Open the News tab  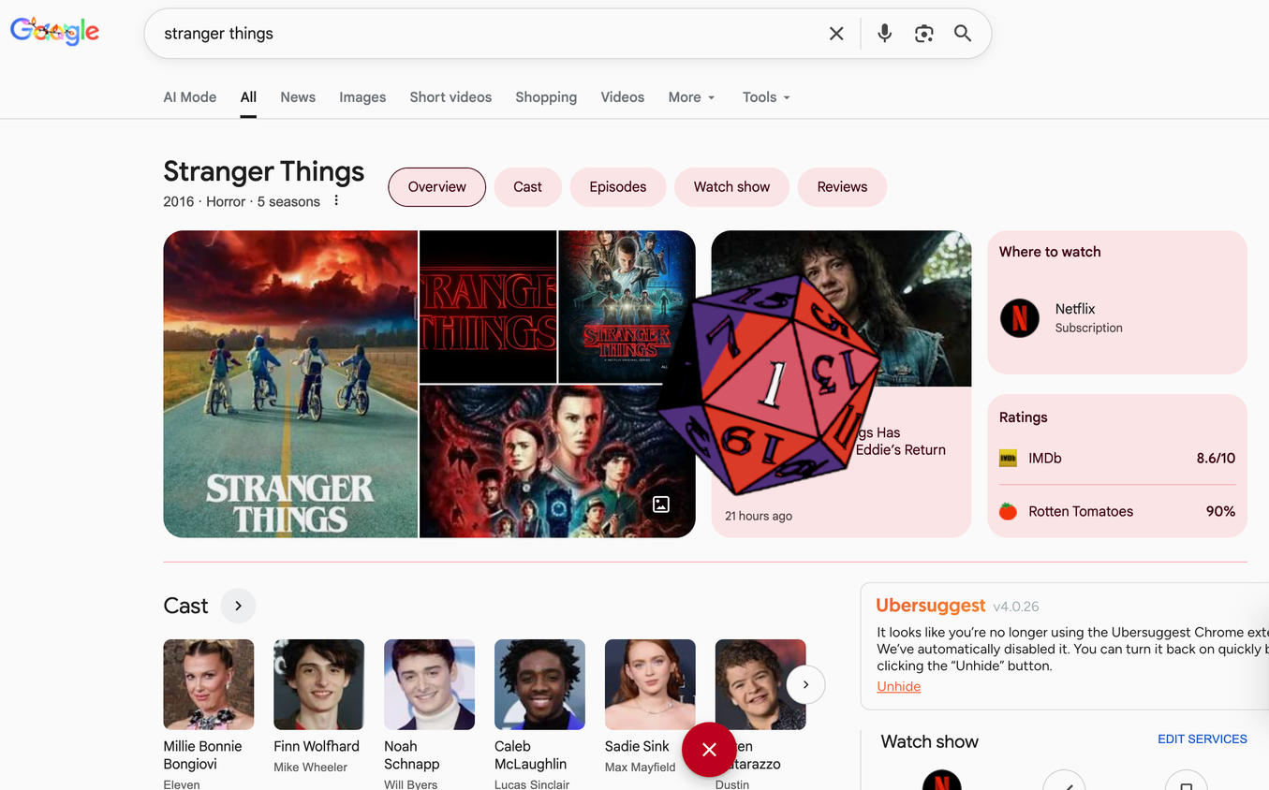coord(298,97)
